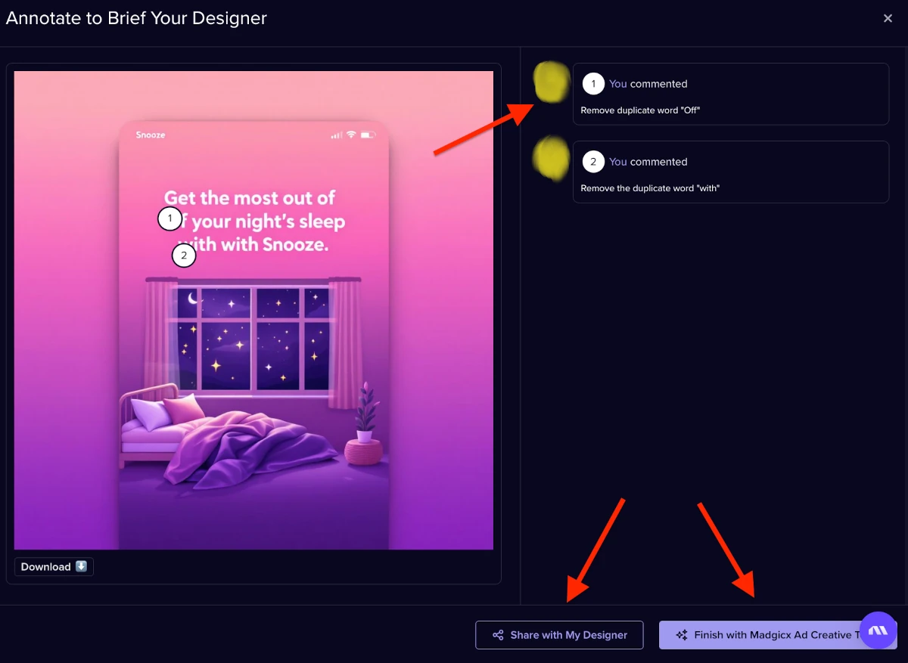
Task: Click "You" in the second comment
Action: click(618, 162)
